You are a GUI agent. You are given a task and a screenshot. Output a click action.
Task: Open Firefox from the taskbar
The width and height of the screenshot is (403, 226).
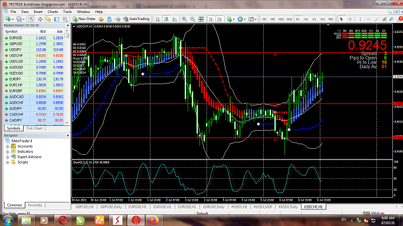[x=154, y=220]
